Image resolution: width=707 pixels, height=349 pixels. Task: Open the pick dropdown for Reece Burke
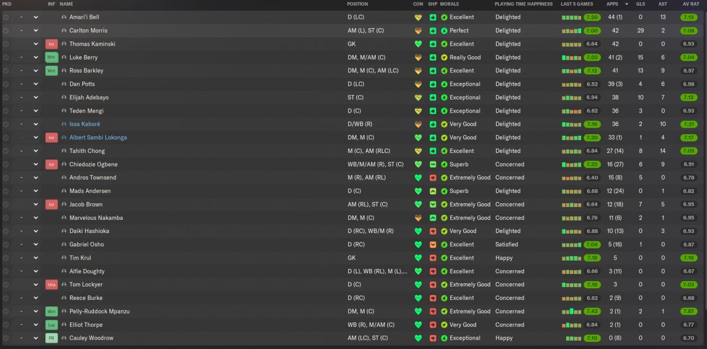[x=36, y=298]
